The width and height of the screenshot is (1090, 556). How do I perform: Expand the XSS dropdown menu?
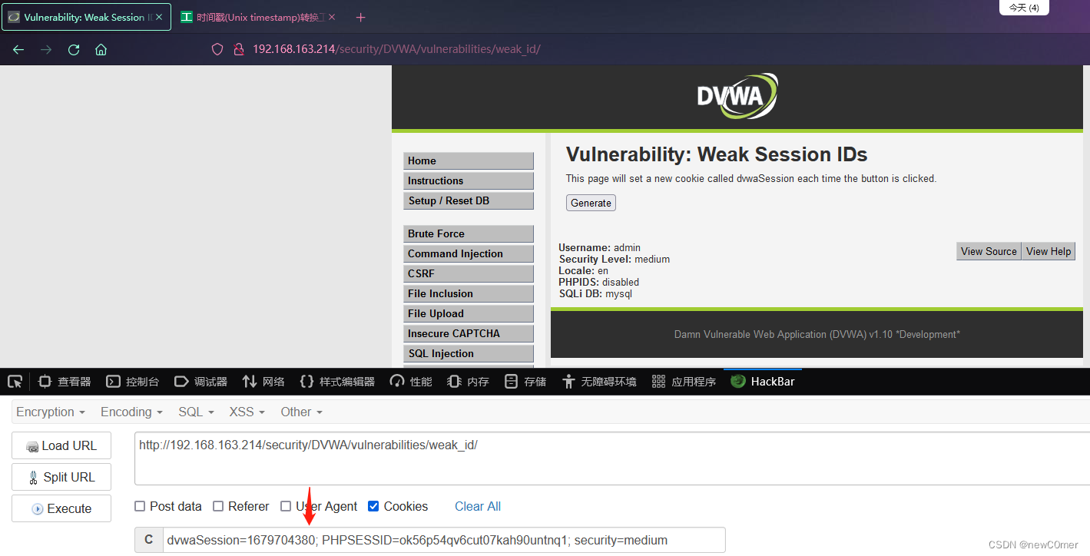[x=247, y=412]
